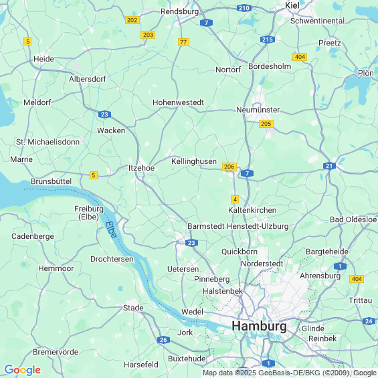The height and width of the screenshot is (378, 378).
Task: Click the Wacken town label
Action: click(111, 130)
